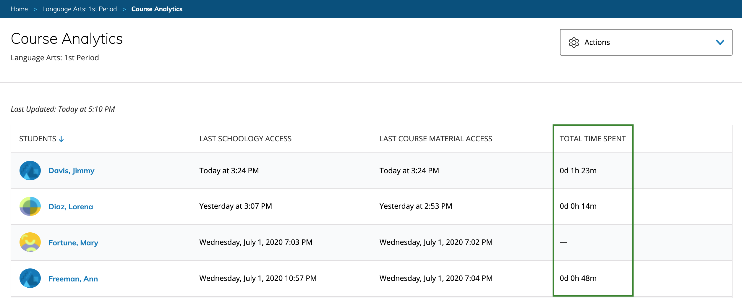Open student Davis, Jimmy

point(71,171)
